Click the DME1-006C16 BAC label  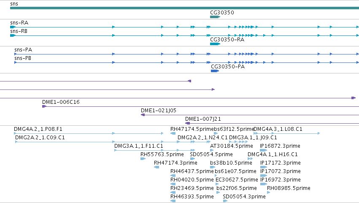pos(61,102)
